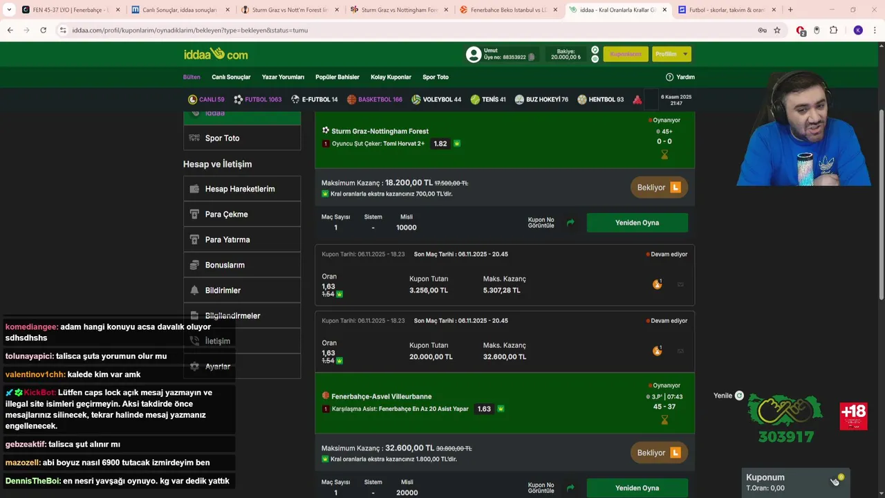Viewport: 885px width, 498px height.
Task: Go to Canlı Sonuçlar menu
Action: tap(231, 77)
